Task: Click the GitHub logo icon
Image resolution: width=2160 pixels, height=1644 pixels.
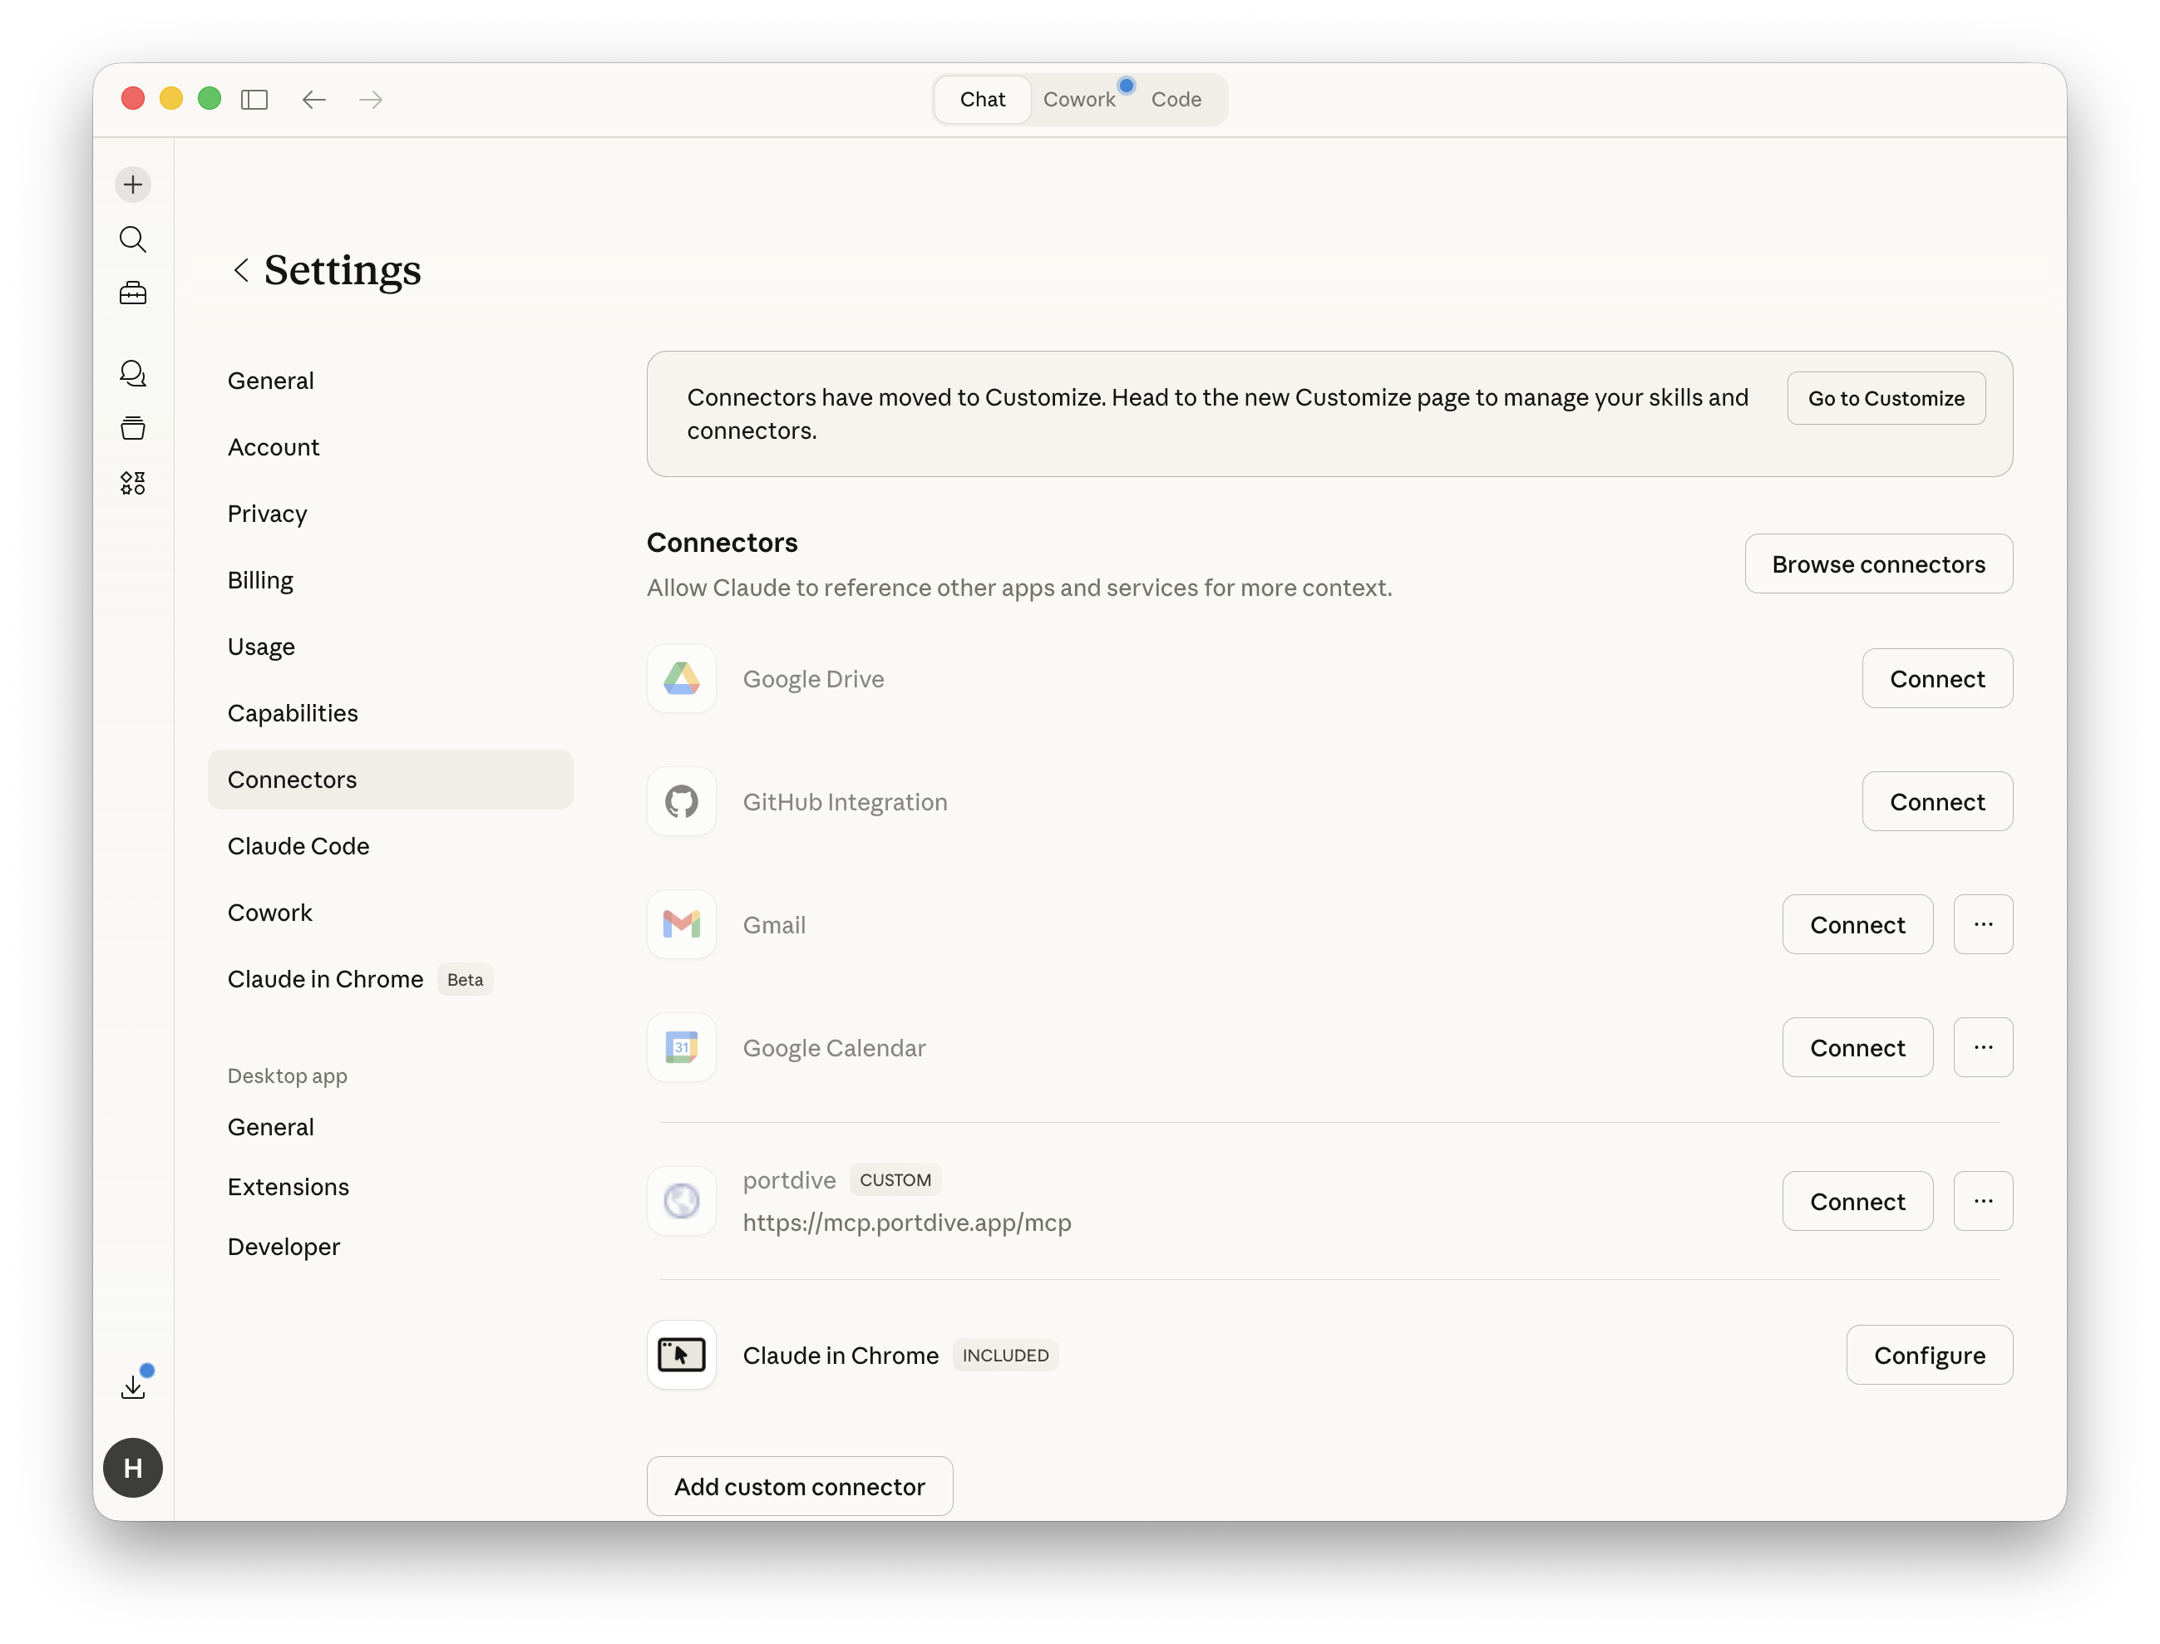Action: (681, 801)
